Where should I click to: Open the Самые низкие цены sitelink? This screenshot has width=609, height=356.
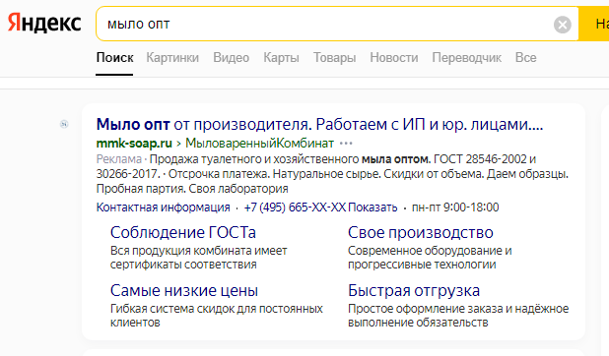[x=184, y=290]
